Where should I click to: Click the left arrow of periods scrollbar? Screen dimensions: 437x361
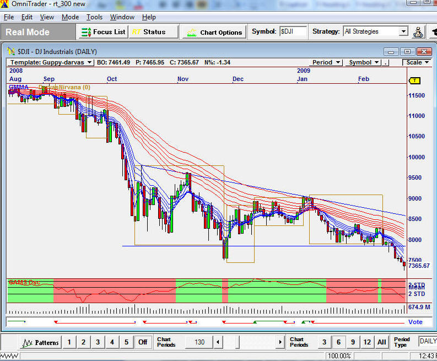tap(218, 342)
